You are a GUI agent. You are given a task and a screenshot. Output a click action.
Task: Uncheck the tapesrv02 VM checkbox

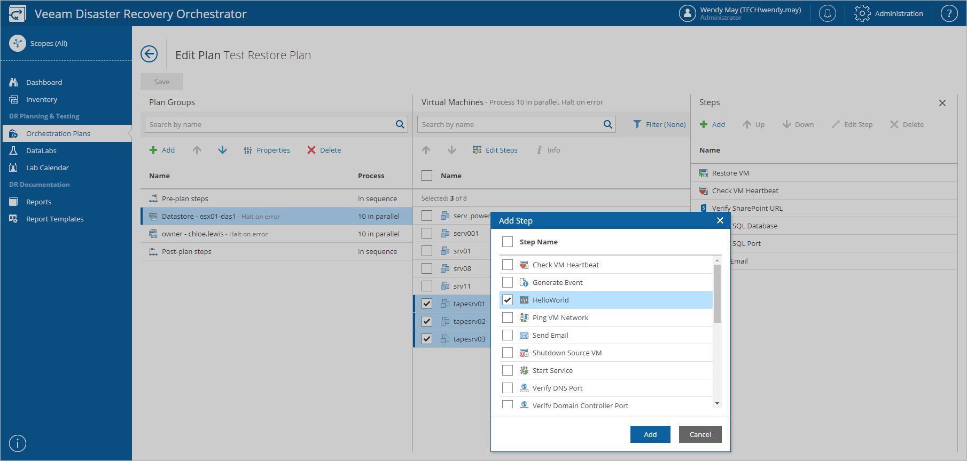427,321
